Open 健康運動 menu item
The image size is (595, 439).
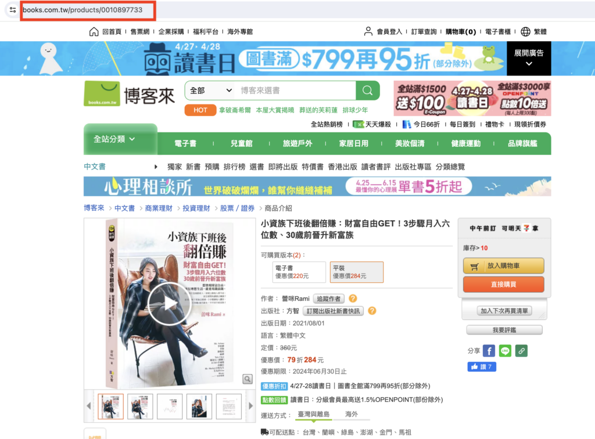(x=466, y=143)
